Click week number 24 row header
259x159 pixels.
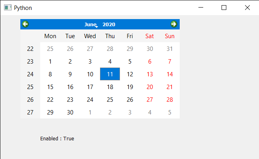point(30,74)
